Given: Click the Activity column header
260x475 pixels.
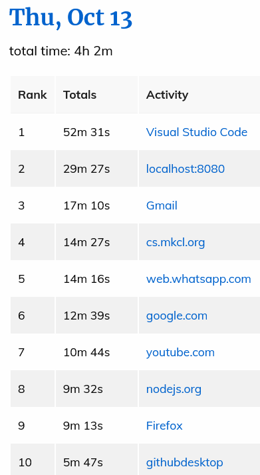Looking at the screenshot, I should [x=199, y=95].
